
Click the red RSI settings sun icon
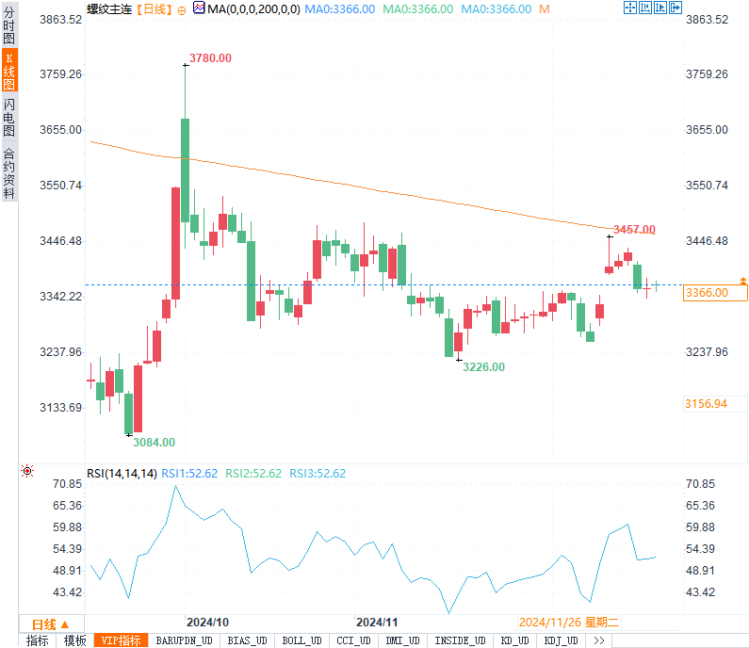(27, 471)
